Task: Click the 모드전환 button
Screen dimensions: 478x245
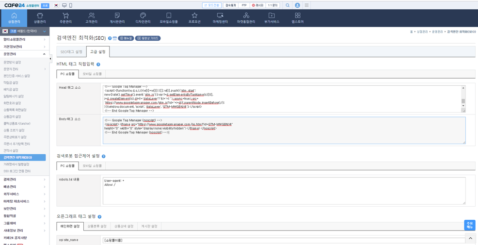Action: [212, 5]
